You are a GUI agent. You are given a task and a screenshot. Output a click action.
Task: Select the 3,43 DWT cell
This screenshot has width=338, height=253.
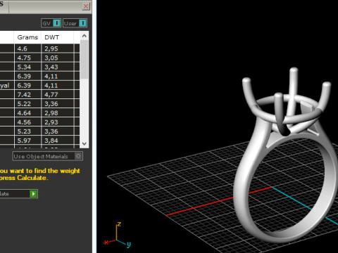point(58,67)
